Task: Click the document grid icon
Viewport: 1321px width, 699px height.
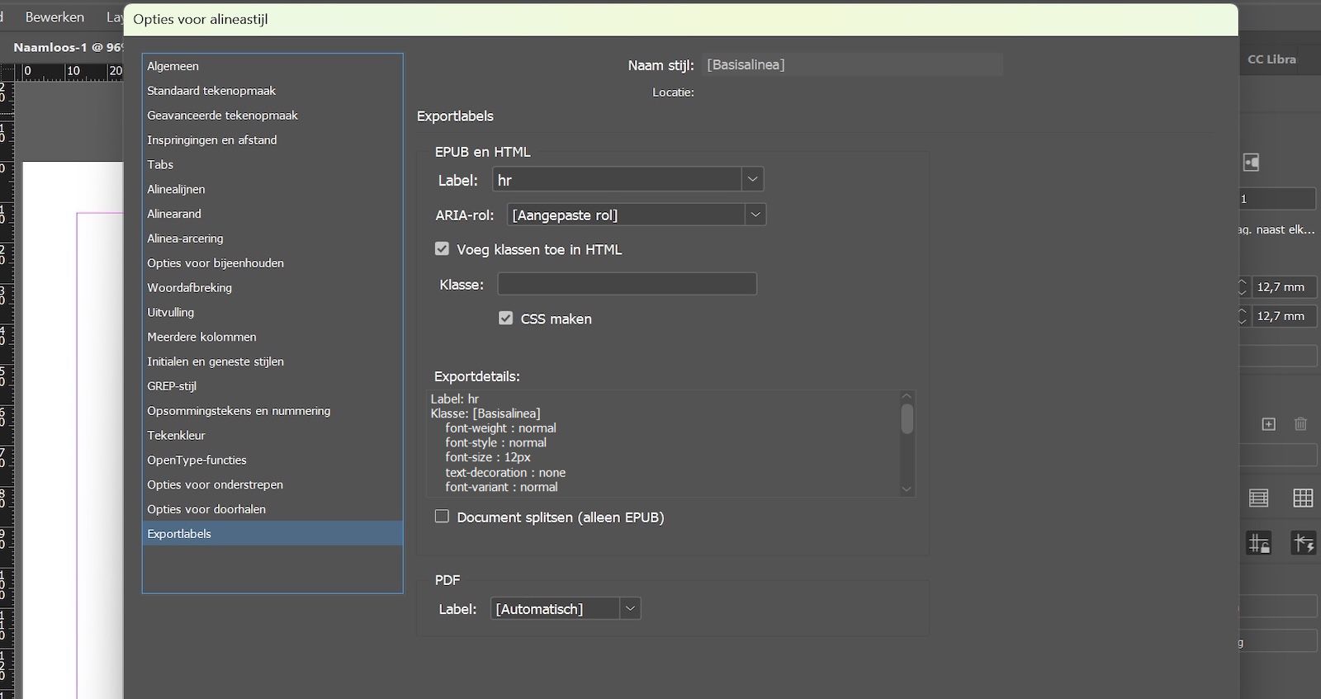Action: pyautogui.click(x=1303, y=498)
